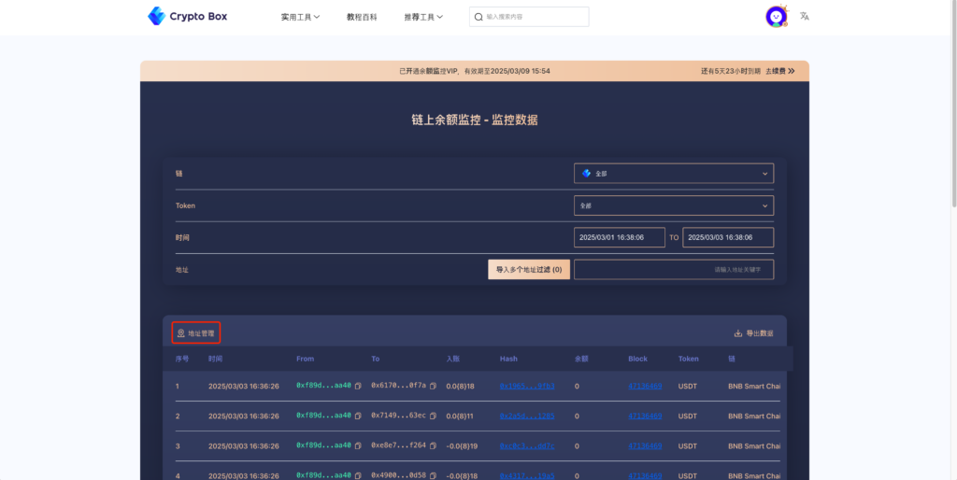Copy To address 0x7149...63ec

pyautogui.click(x=433, y=416)
